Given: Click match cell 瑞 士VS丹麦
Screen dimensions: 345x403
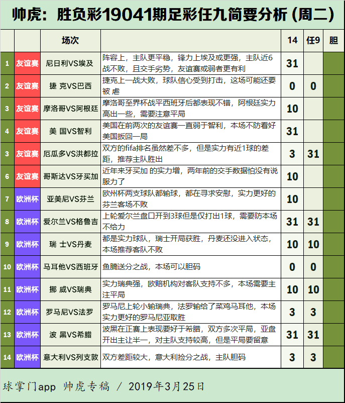Looking at the screenshot, I should tap(70, 244).
